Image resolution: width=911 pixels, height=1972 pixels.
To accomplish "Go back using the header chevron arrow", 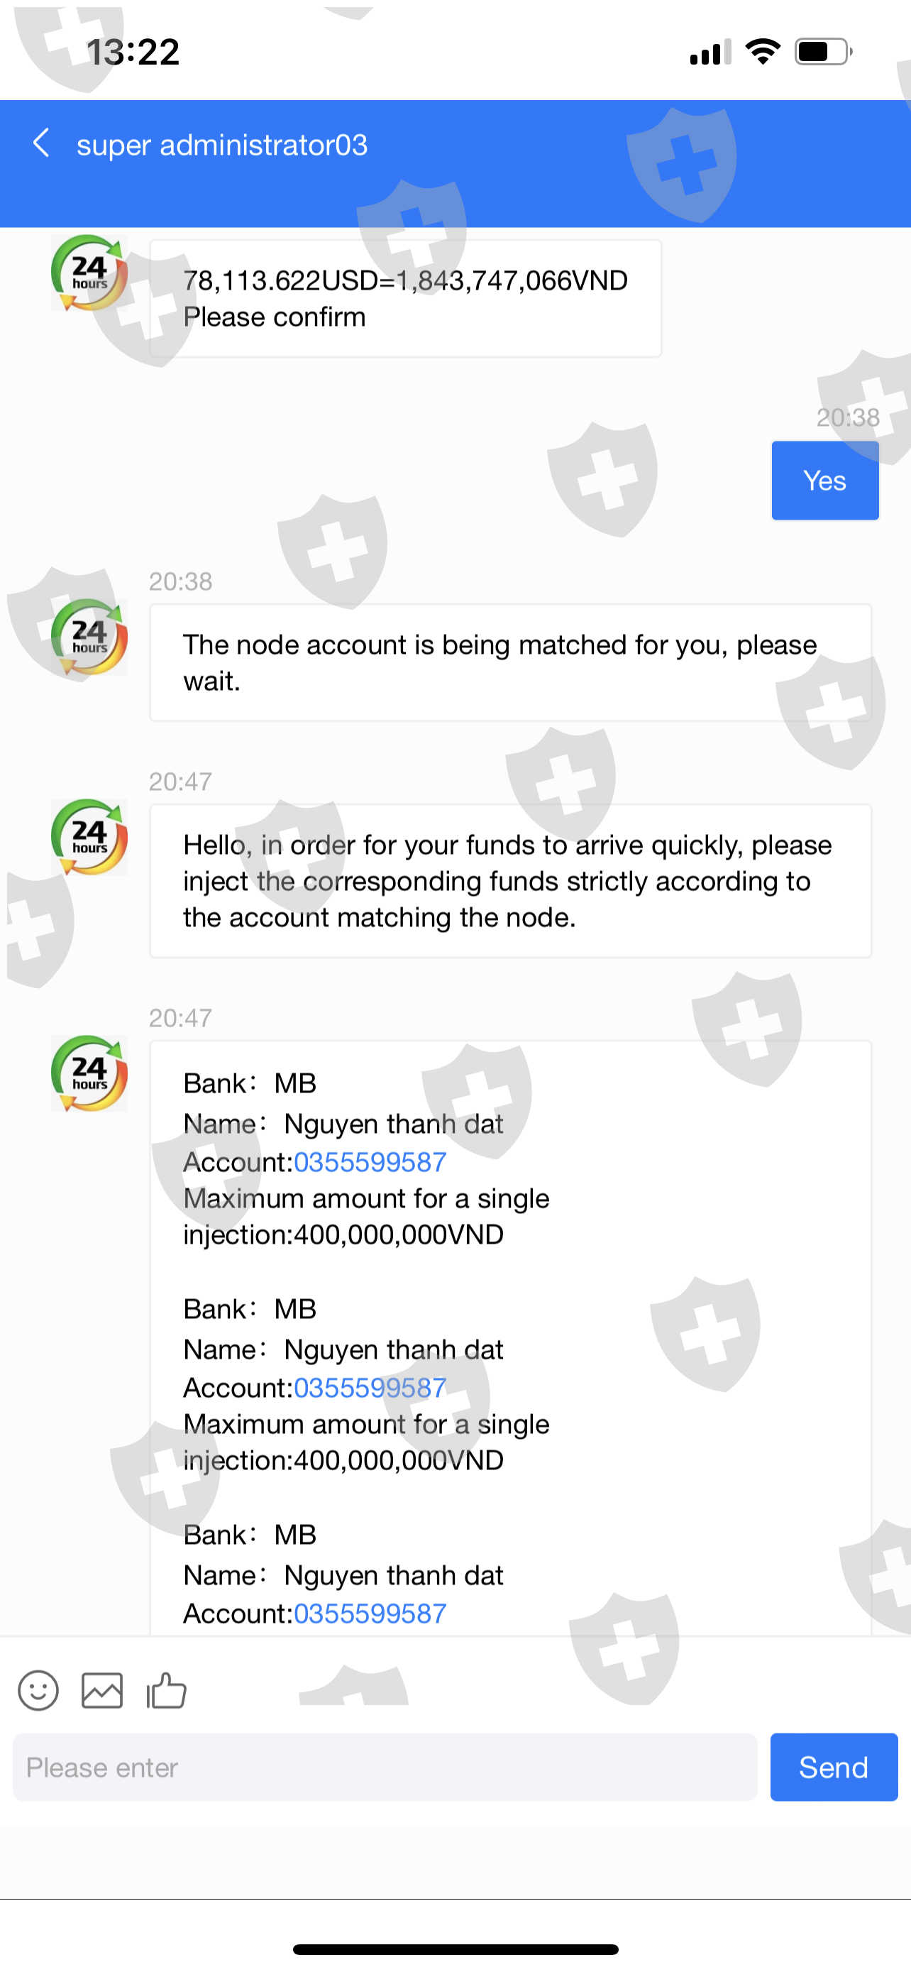I will (41, 143).
